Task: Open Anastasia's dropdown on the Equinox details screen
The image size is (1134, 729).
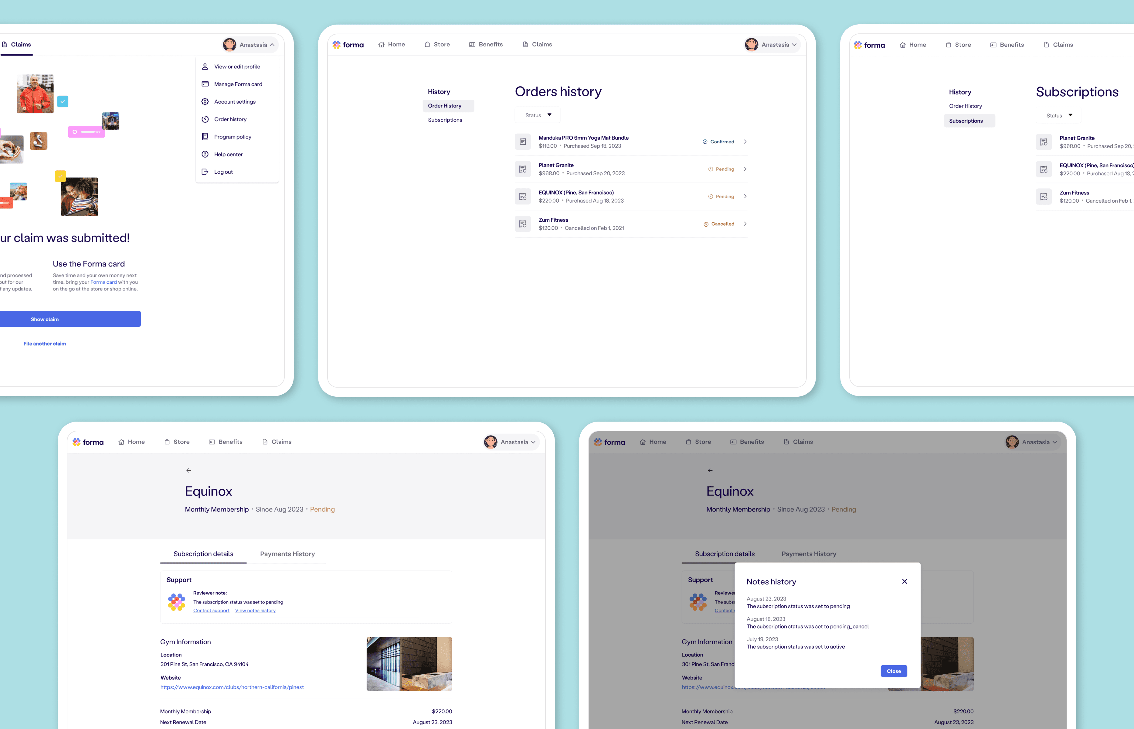Action: 511,442
